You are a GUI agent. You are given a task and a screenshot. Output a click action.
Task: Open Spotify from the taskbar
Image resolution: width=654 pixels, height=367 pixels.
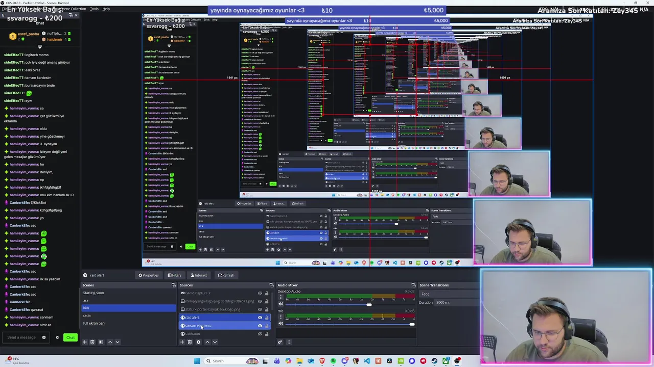(x=333, y=361)
